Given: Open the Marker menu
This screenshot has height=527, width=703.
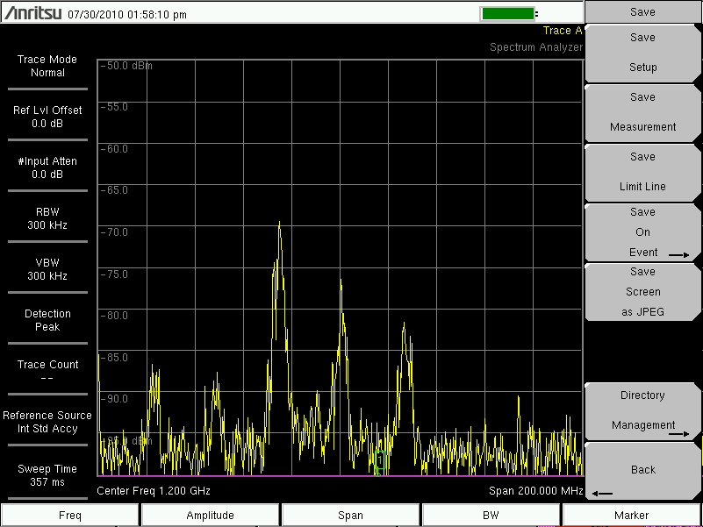Looking at the screenshot, I should [632, 516].
